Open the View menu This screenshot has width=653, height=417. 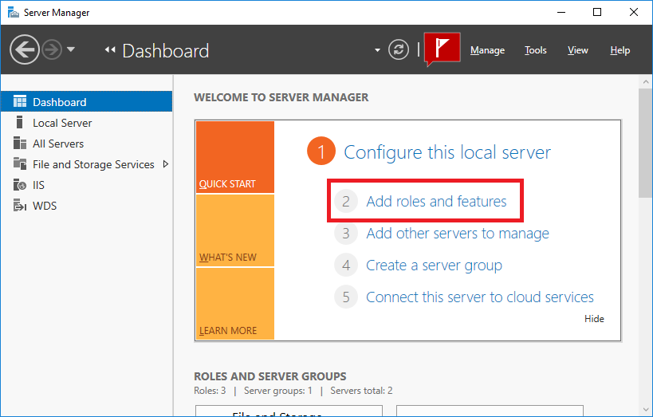click(x=577, y=50)
